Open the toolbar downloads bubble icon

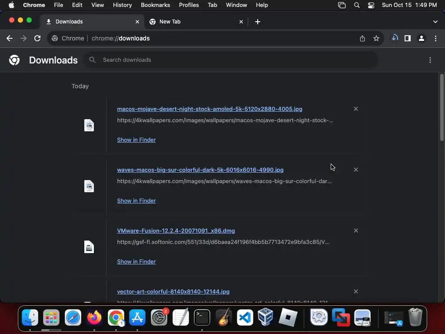pos(395,38)
